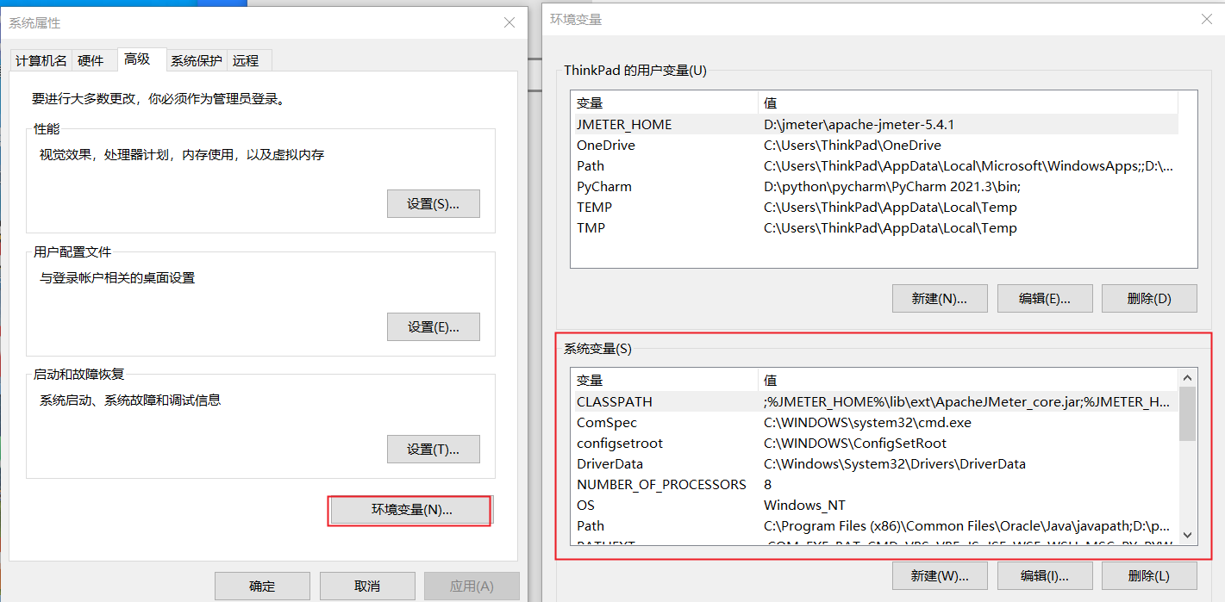This screenshot has height=602, width=1225.
Task: Select system Path variable row
Action: point(876,525)
